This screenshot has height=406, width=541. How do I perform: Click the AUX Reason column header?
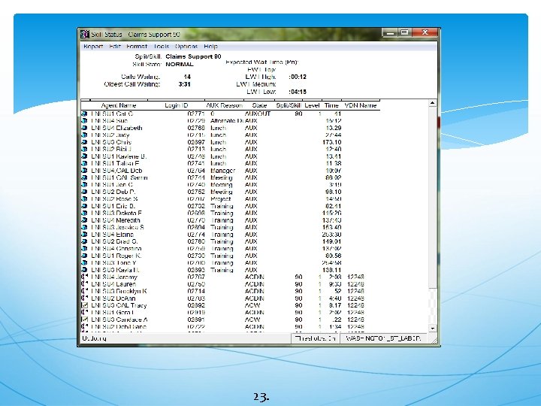point(224,105)
